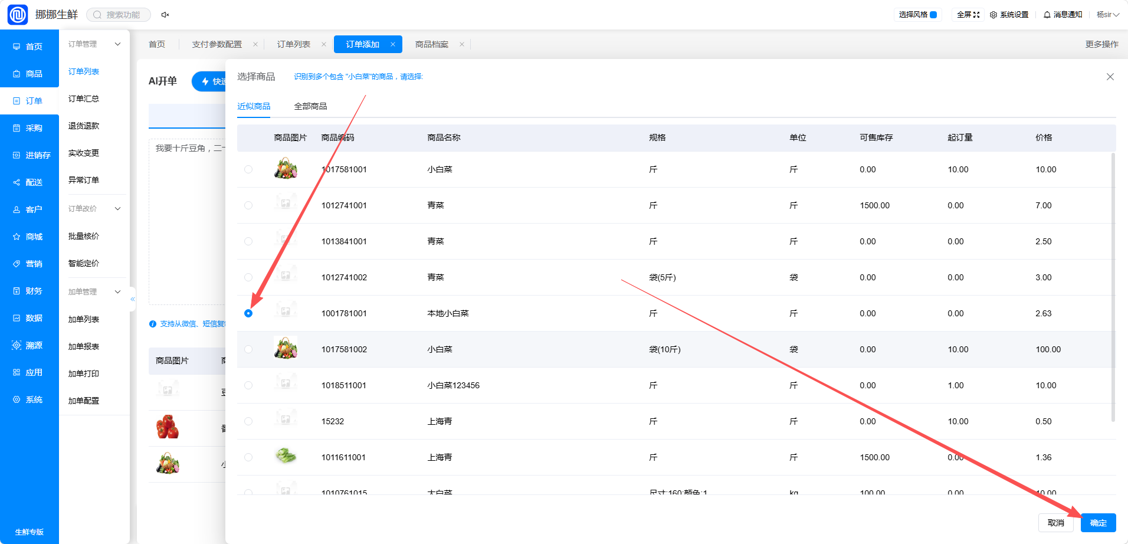Open 客户 module in sidebar
Screen dimensions: 1128x544
coord(29,209)
